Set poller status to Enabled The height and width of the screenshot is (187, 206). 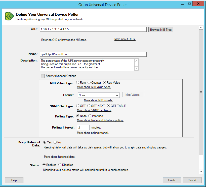click(44, 165)
